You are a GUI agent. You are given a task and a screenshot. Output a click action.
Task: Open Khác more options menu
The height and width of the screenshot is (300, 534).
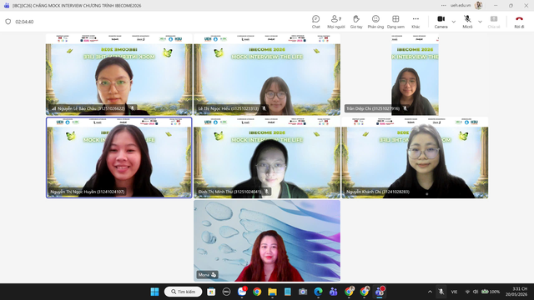click(x=416, y=22)
